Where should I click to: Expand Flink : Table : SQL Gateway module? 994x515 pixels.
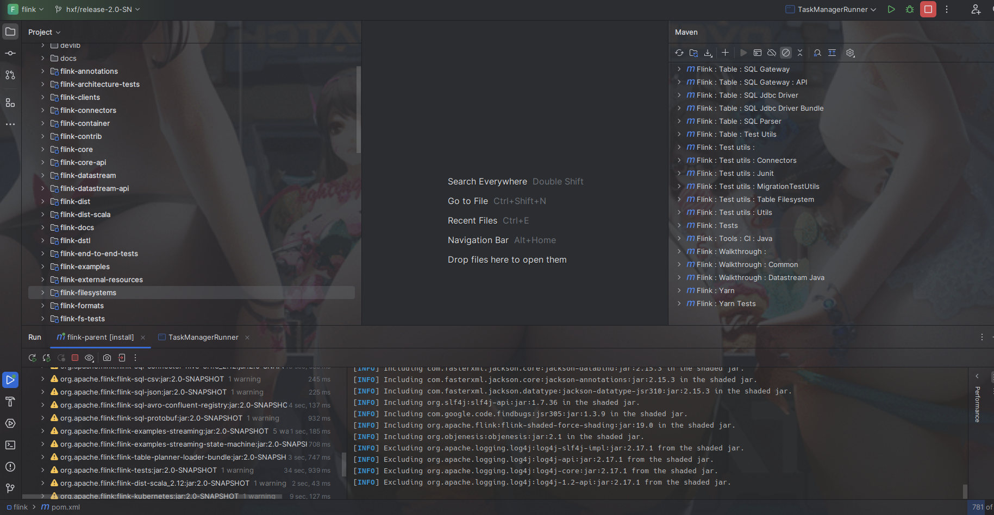click(x=679, y=69)
